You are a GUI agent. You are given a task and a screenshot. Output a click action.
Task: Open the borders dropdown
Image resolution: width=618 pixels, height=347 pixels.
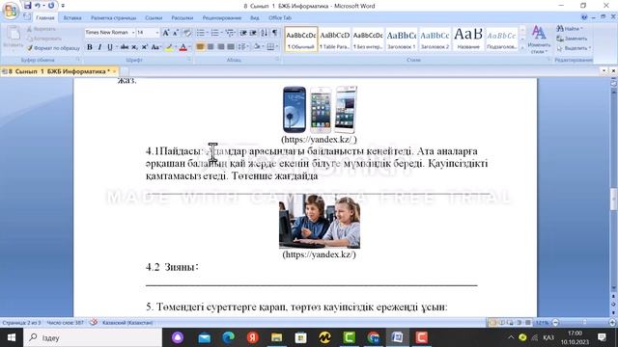(271, 47)
